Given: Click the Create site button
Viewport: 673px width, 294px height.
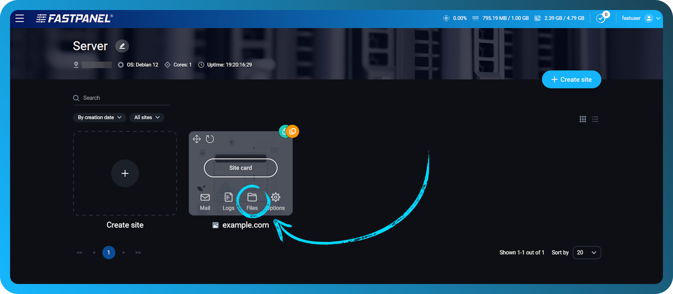Looking at the screenshot, I should [571, 79].
